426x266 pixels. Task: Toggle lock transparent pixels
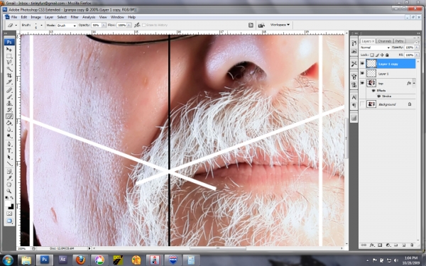pyautogui.click(x=371, y=55)
